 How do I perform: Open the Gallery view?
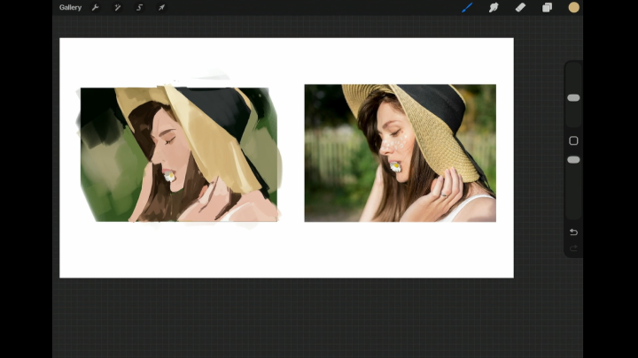[x=70, y=7]
